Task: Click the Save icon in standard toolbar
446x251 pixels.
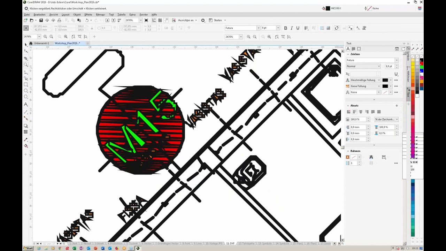Action: [41, 20]
